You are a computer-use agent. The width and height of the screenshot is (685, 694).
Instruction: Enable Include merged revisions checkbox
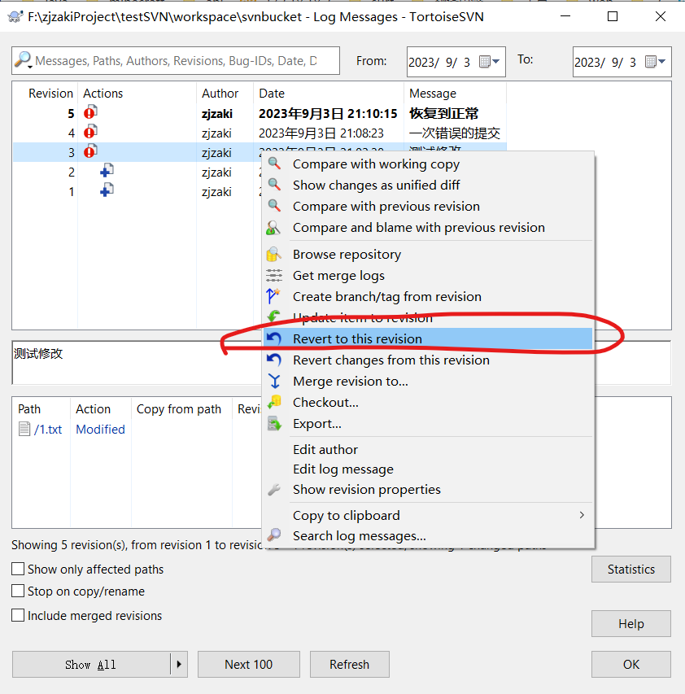18,615
